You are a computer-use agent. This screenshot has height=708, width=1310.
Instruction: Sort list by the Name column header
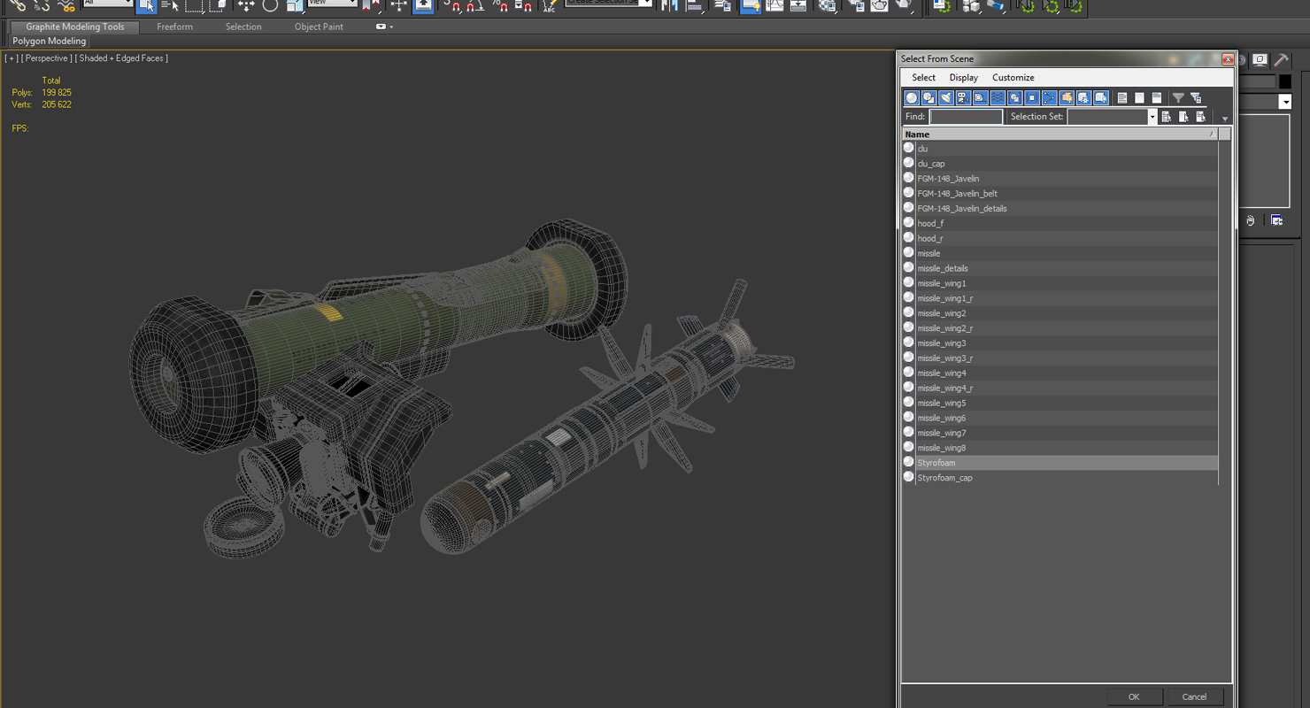(x=1060, y=134)
